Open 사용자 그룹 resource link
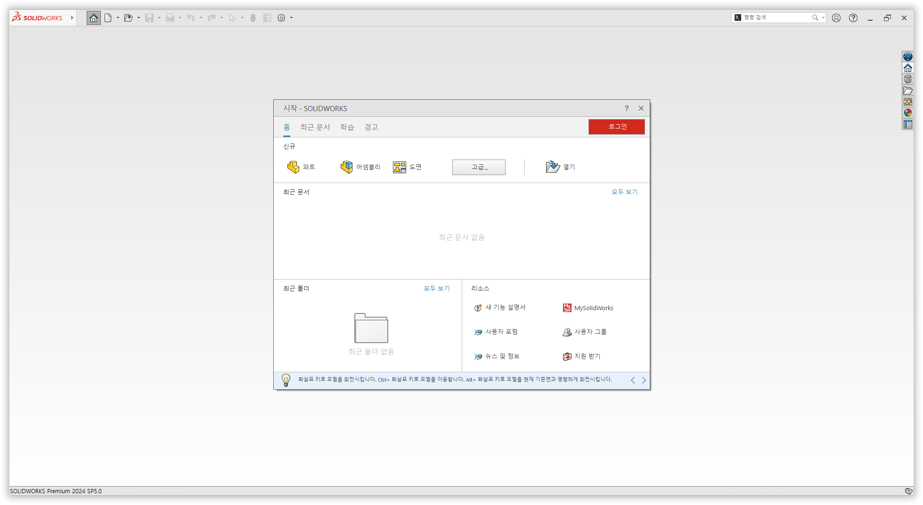 click(584, 332)
